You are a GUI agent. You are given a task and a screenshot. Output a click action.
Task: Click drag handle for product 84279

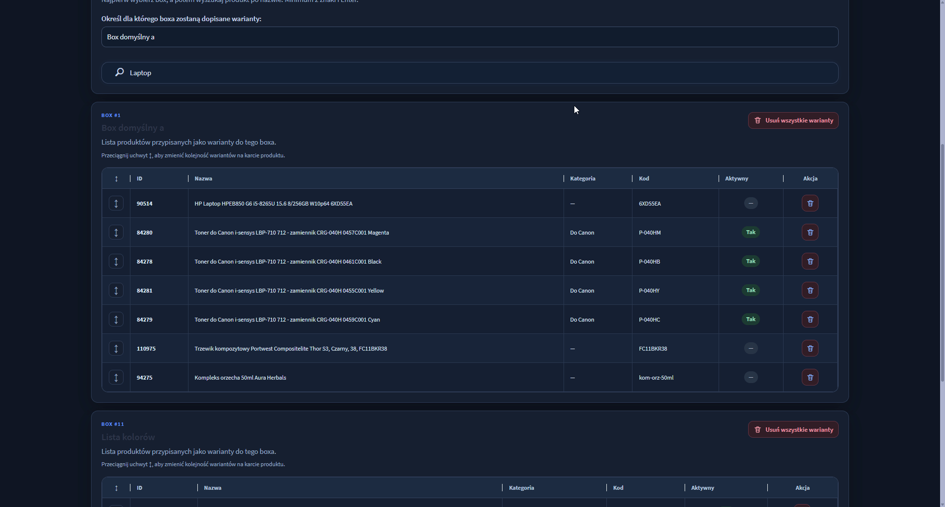coord(116,319)
